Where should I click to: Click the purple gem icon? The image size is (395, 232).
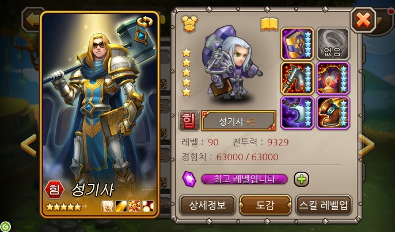[189, 179]
